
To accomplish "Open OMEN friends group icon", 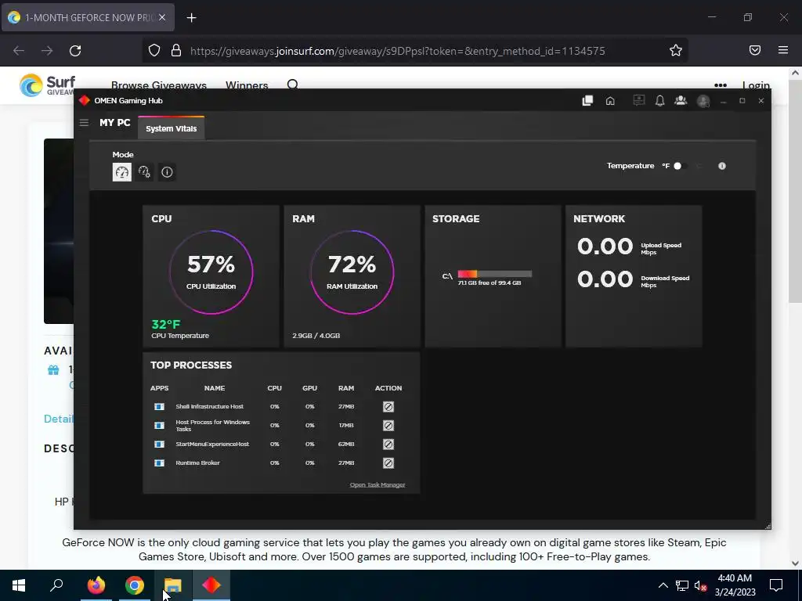I will pyautogui.click(x=681, y=101).
